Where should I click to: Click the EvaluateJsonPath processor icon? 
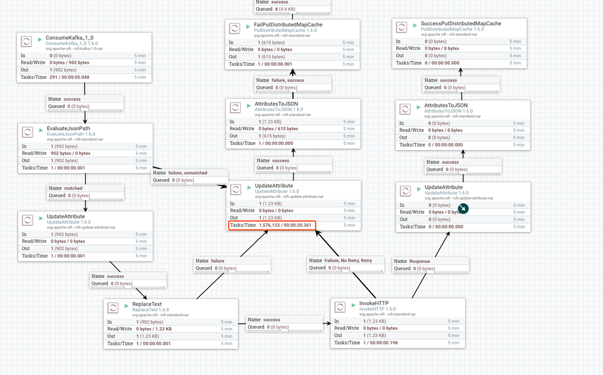pos(28,132)
